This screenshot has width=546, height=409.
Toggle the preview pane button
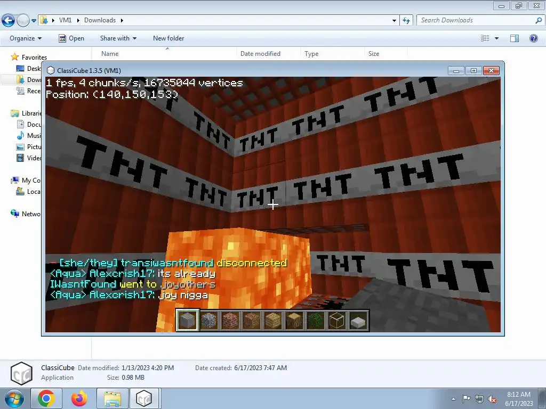coord(515,38)
